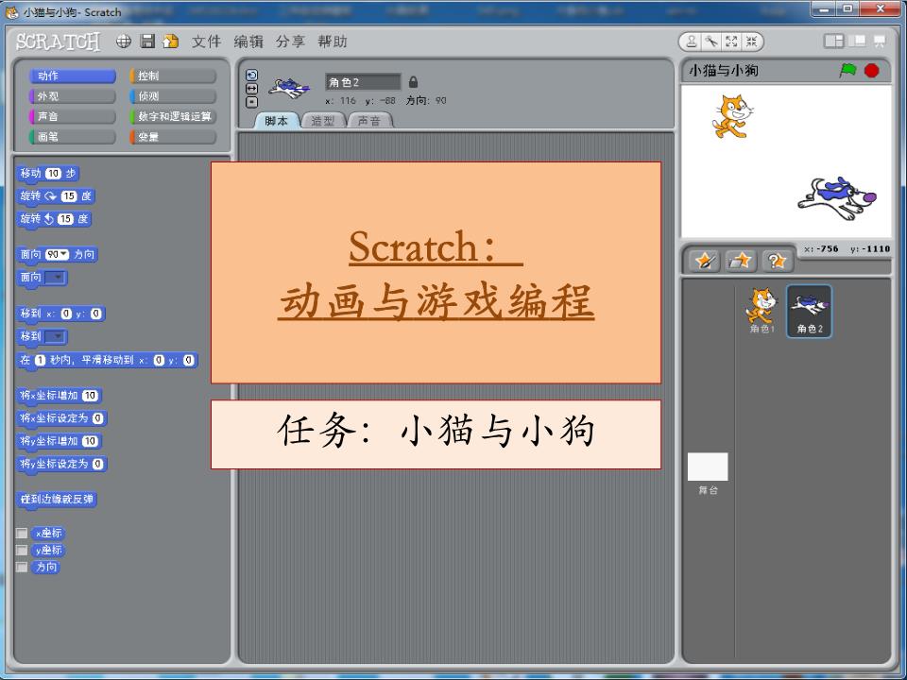The height and width of the screenshot is (680, 907).
Task: Open the 变量 variables category
Action: [173, 136]
